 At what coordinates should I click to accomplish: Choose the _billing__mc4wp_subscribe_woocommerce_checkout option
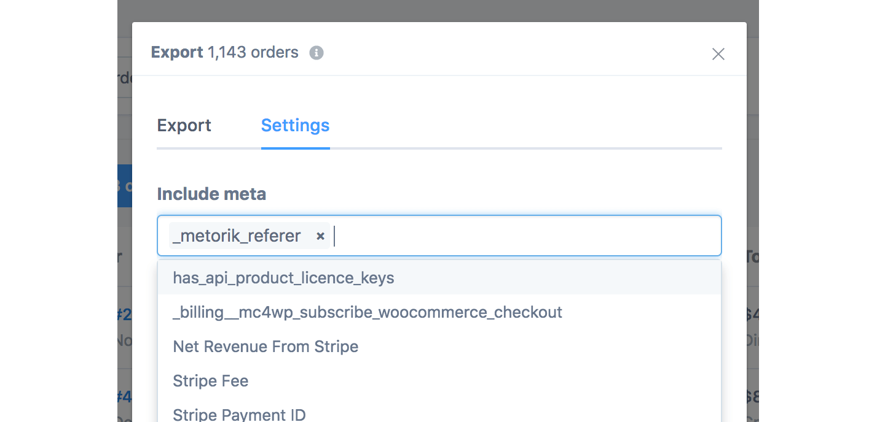click(368, 312)
